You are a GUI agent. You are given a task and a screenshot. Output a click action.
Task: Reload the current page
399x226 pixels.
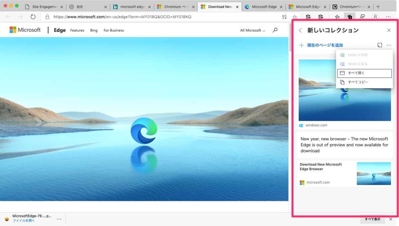pyautogui.click(x=33, y=17)
